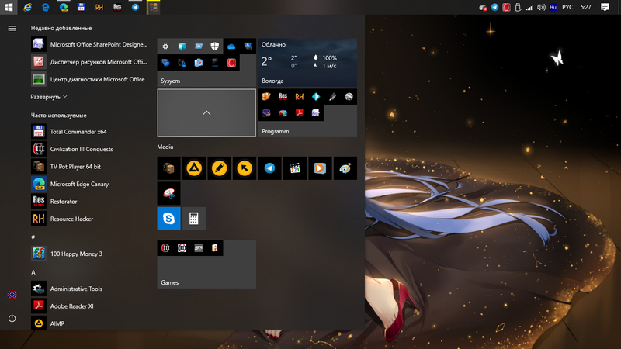Launch Restorator from frequently used list
This screenshot has width=621, height=349.
(x=90, y=202)
